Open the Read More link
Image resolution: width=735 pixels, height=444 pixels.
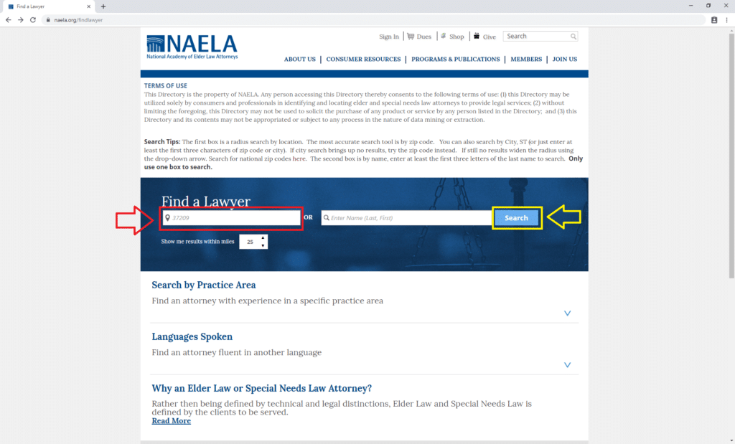171,420
